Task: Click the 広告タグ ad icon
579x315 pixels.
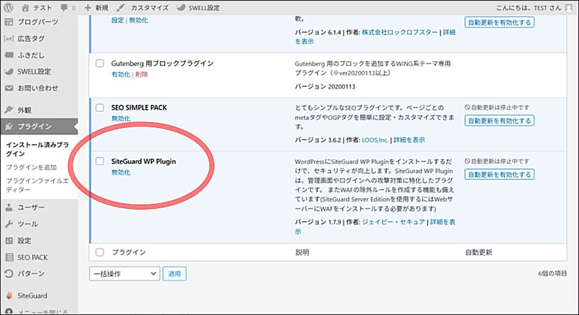Action: pos(9,39)
